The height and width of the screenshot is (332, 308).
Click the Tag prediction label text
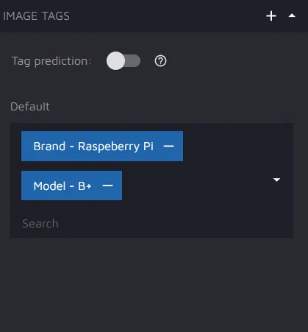(x=51, y=61)
